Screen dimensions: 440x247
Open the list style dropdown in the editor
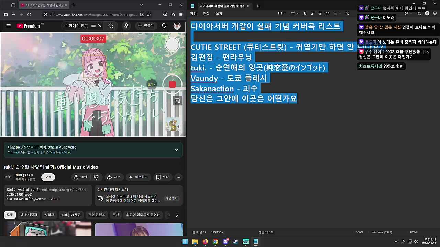(x=295, y=13)
